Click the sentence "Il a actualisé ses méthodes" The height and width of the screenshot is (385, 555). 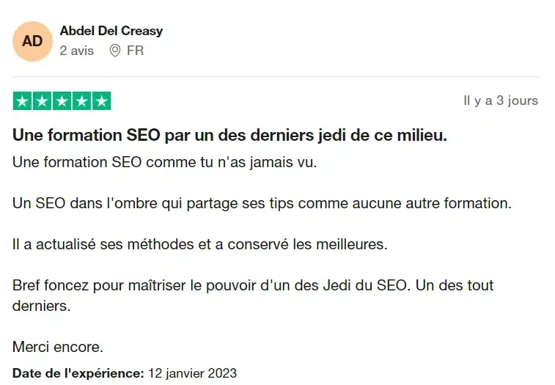click(x=200, y=244)
